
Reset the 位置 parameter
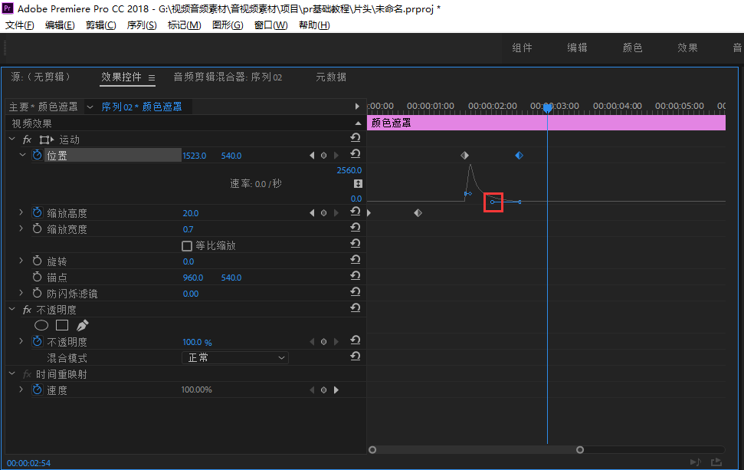(356, 154)
